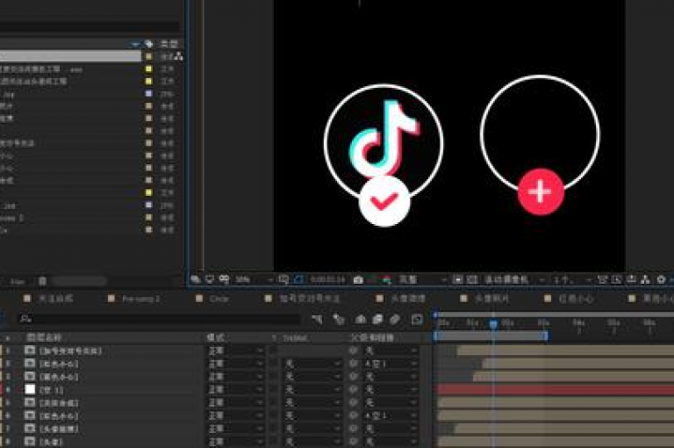Open blending mode dropdown for layer 4
This screenshot has height=448, width=674.
pos(234,390)
